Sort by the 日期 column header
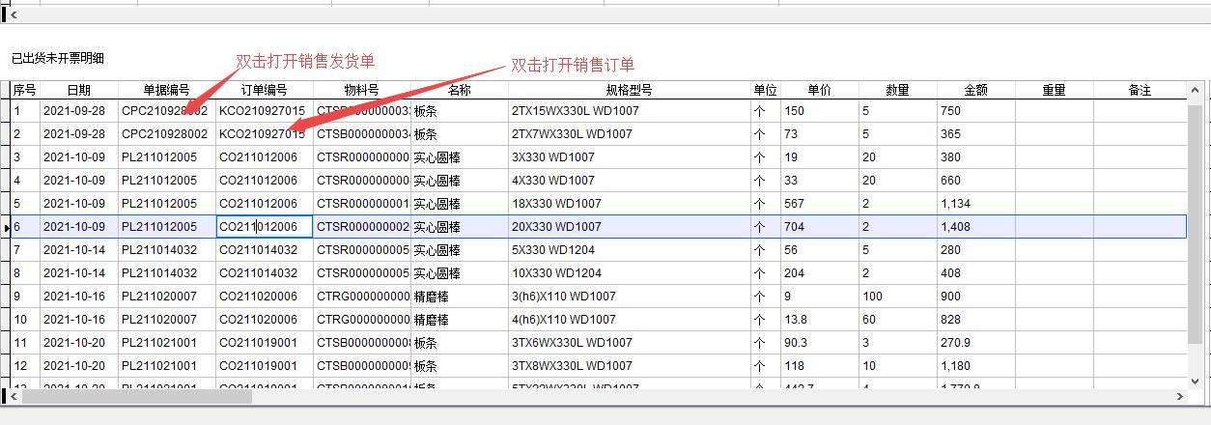Screen dimensions: 1211x425 coord(78,90)
